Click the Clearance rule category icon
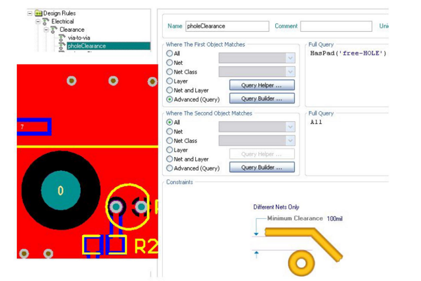 click(x=54, y=30)
